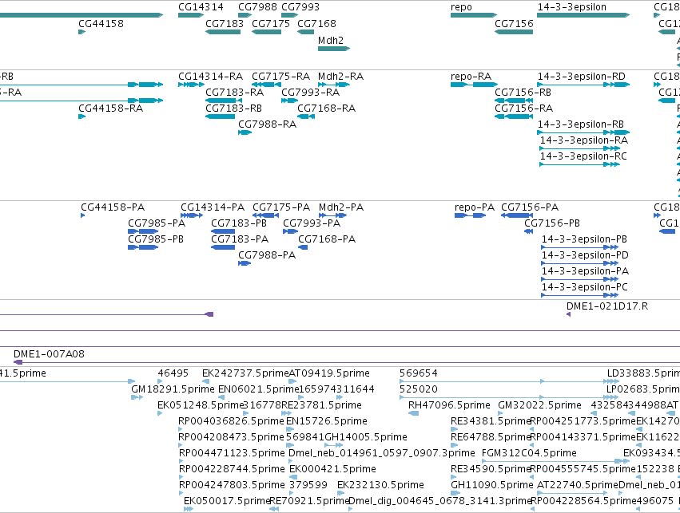Viewport: 680px width, 513px height.
Task: Select protein 14-3-3epsilon-PA
Action: [x=580, y=280]
